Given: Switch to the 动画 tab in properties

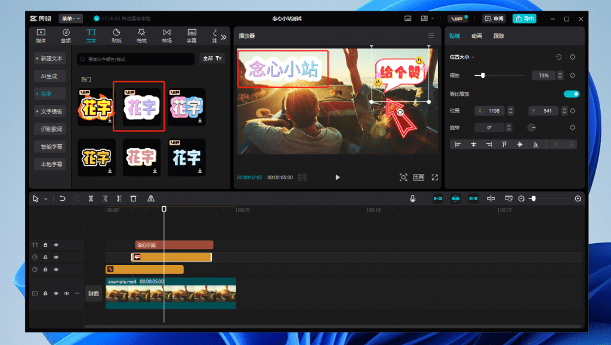Looking at the screenshot, I should click(477, 36).
